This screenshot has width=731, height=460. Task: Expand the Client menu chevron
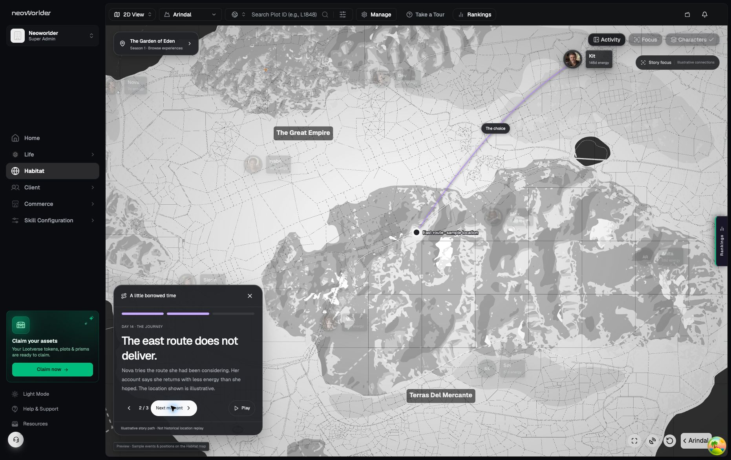(x=93, y=187)
